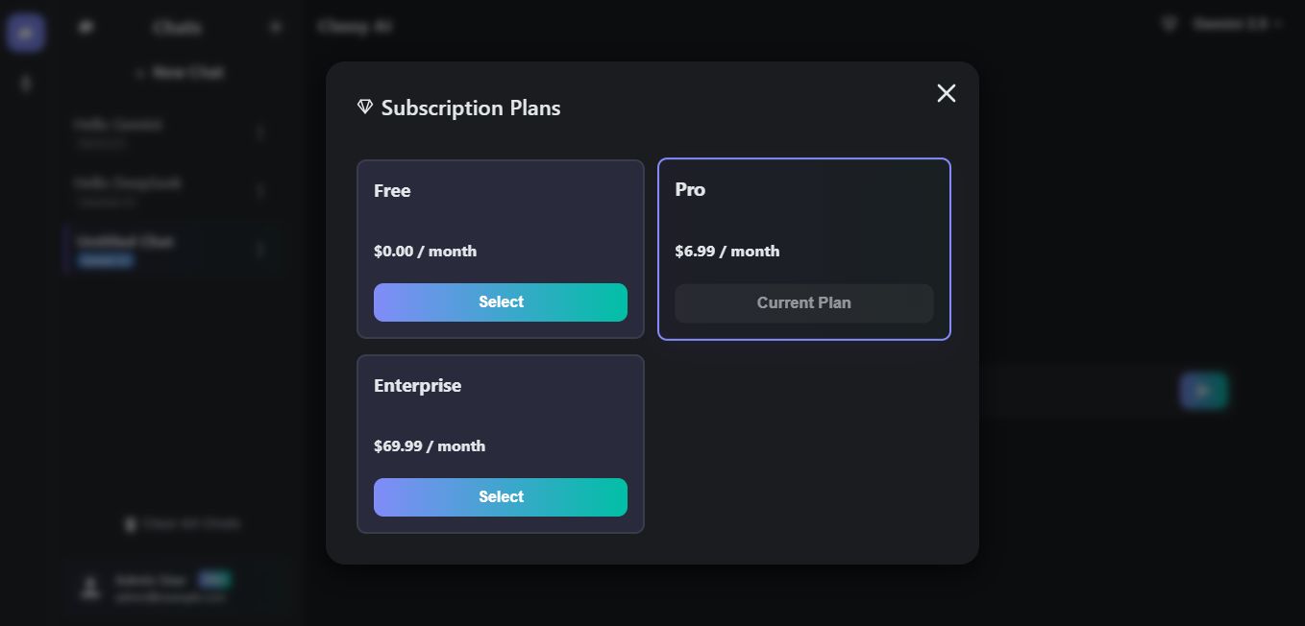Open options menu for second chat item
Image resolution: width=1305 pixels, height=626 pixels.
click(x=260, y=191)
